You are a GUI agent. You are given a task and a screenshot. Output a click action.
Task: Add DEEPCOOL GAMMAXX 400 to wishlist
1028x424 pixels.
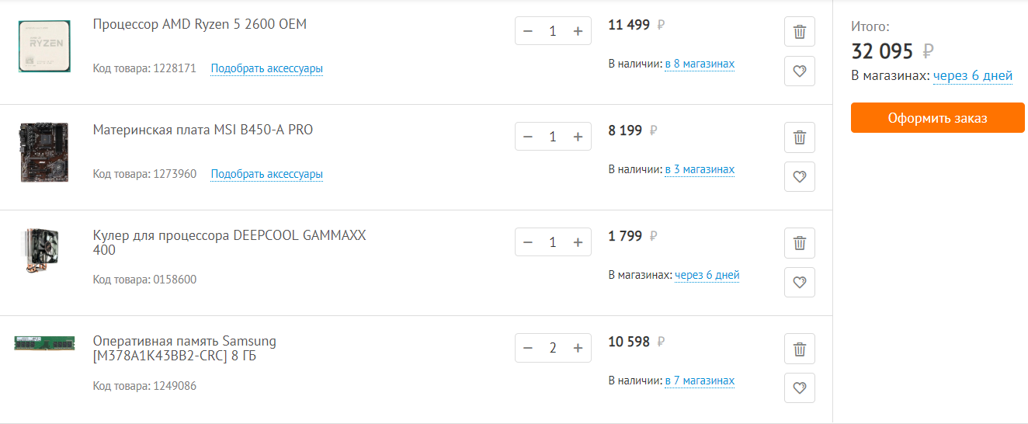tap(799, 283)
